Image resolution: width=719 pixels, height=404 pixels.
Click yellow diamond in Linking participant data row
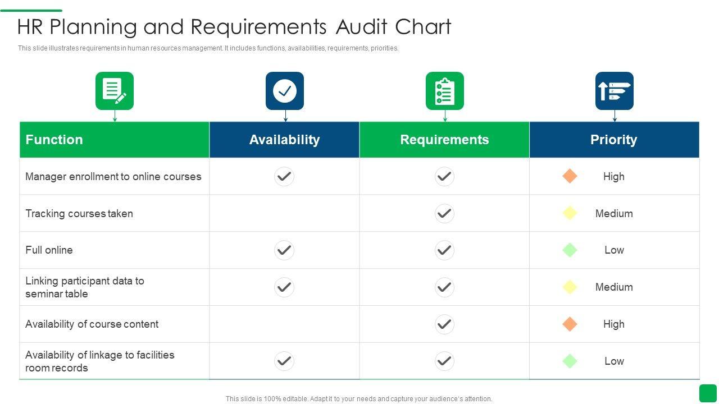(x=570, y=287)
